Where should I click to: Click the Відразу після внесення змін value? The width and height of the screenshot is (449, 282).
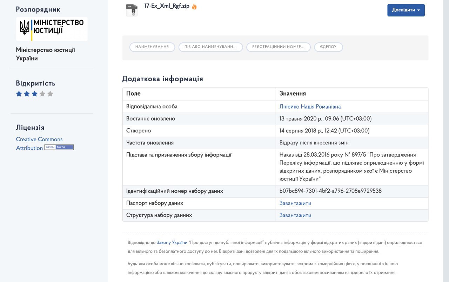[314, 143]
